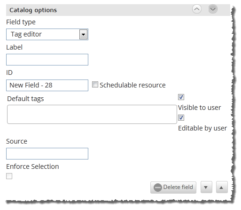Move field down with the down triangle button
This screenshot has width=241, height=210.
(x=206, y=187)
